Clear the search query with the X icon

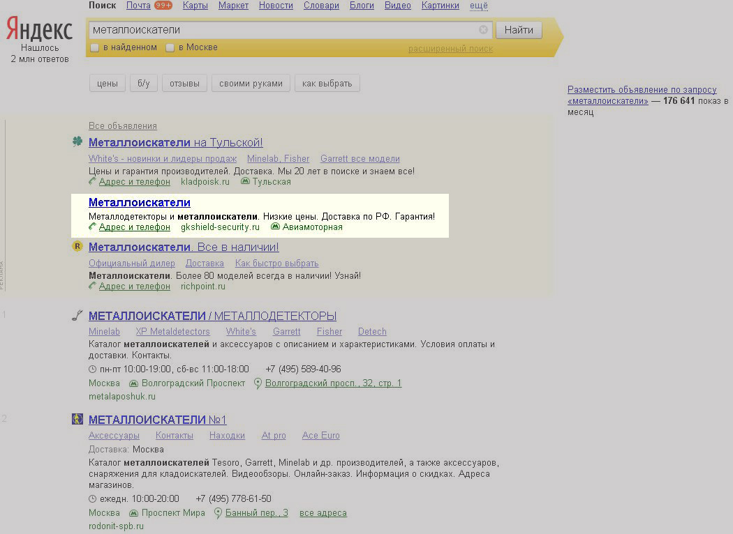pos(483,30)
